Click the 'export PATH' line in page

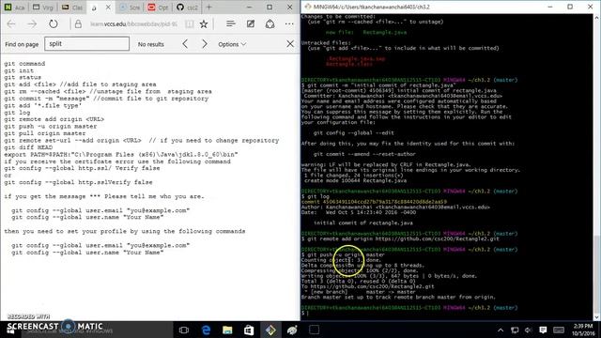[x=121, y=154]
